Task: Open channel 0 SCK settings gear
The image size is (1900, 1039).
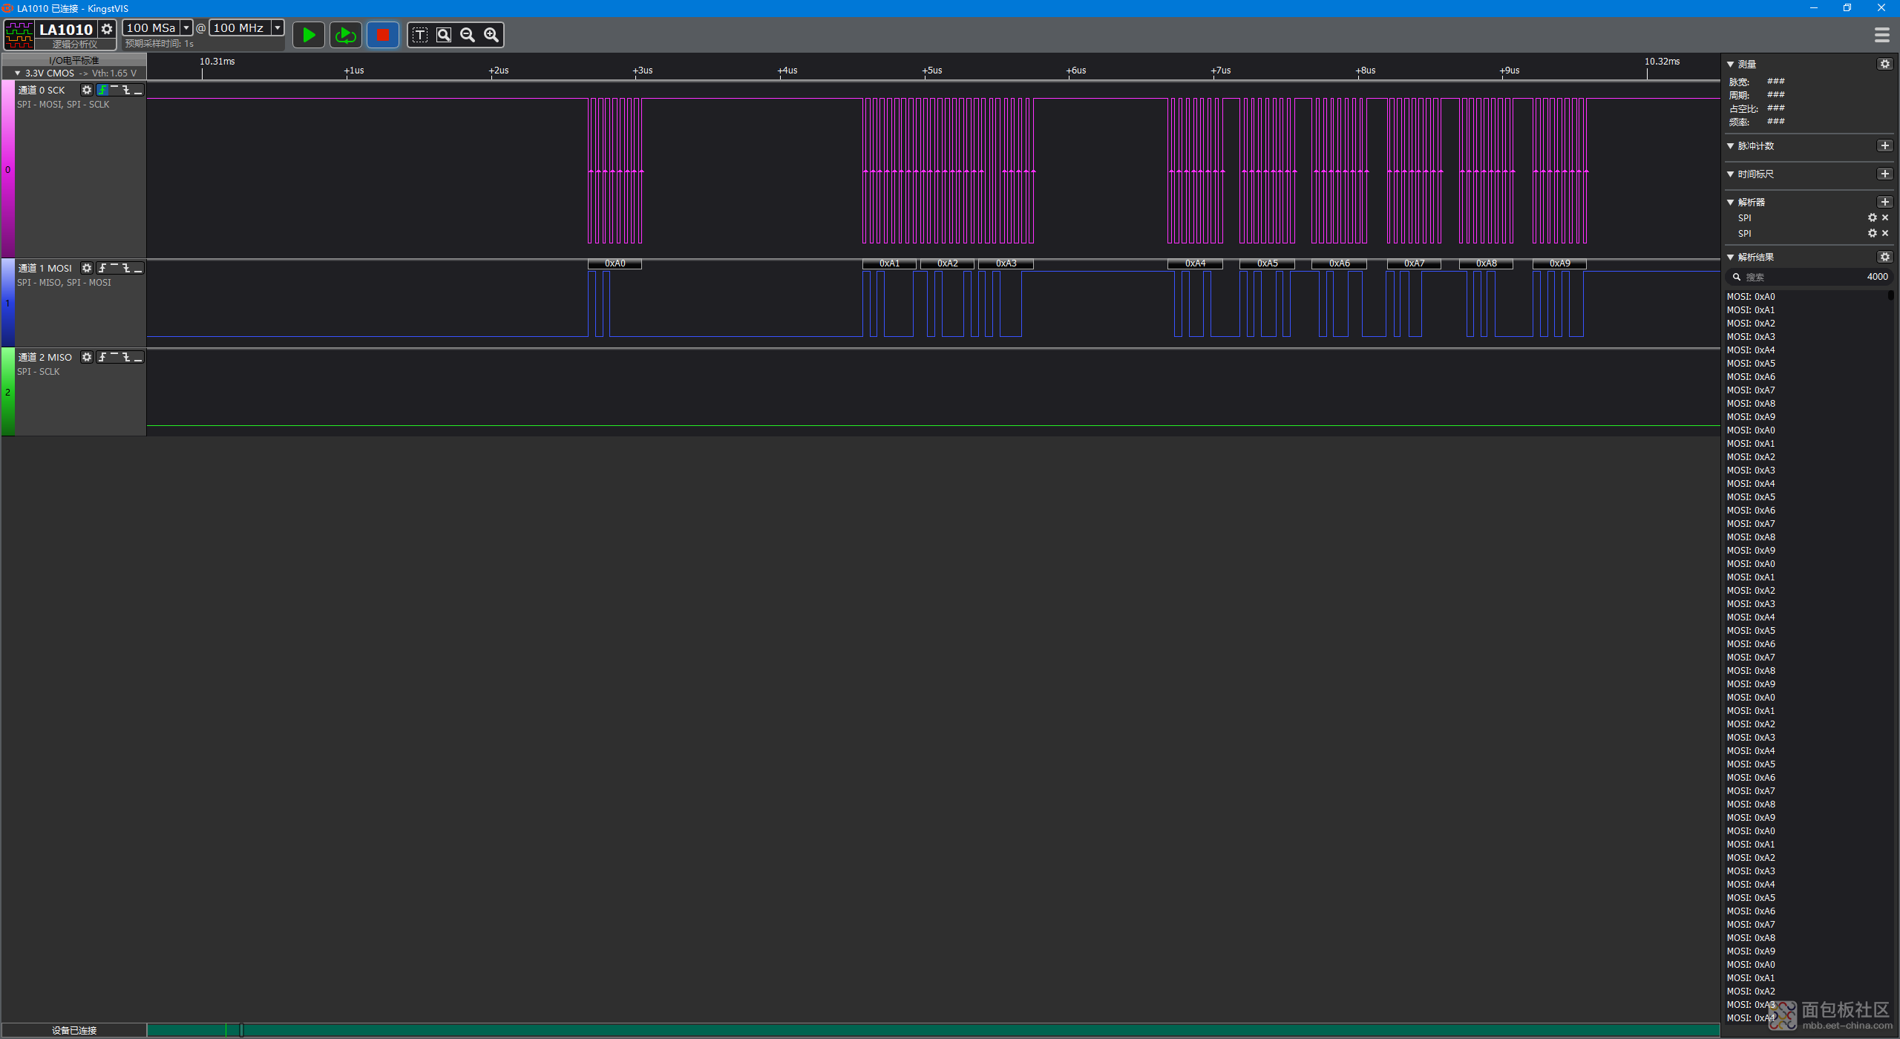Action: pos(87,90)
